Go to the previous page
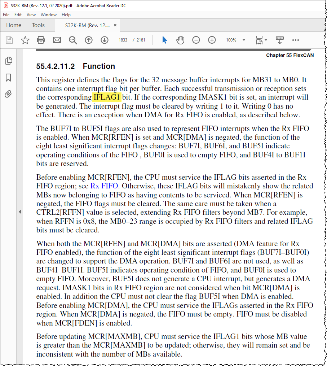Viewport: 327px width, 366px height. [88, 40]
